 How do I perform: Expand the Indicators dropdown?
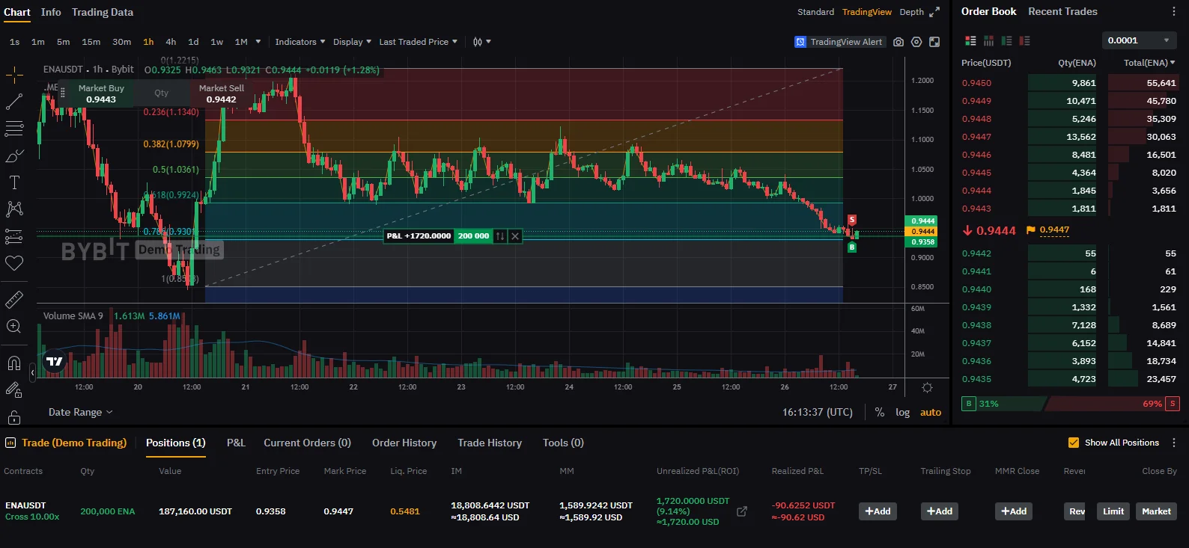300,42
